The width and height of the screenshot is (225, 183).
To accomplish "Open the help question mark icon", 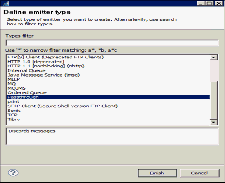I will 13,173.
